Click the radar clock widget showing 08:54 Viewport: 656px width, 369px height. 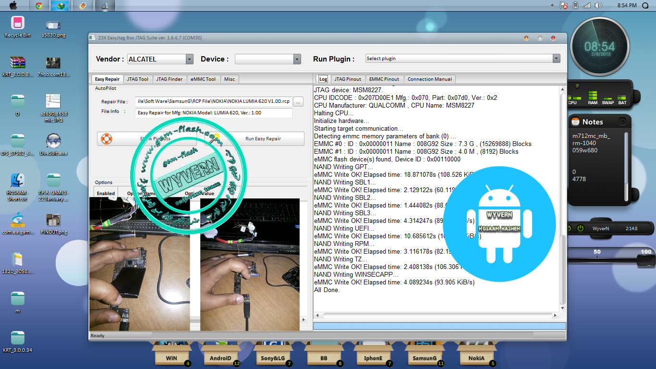[599, 47]
